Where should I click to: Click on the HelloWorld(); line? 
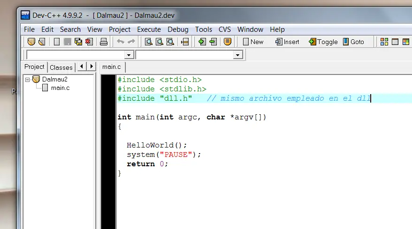pos(157,145)
